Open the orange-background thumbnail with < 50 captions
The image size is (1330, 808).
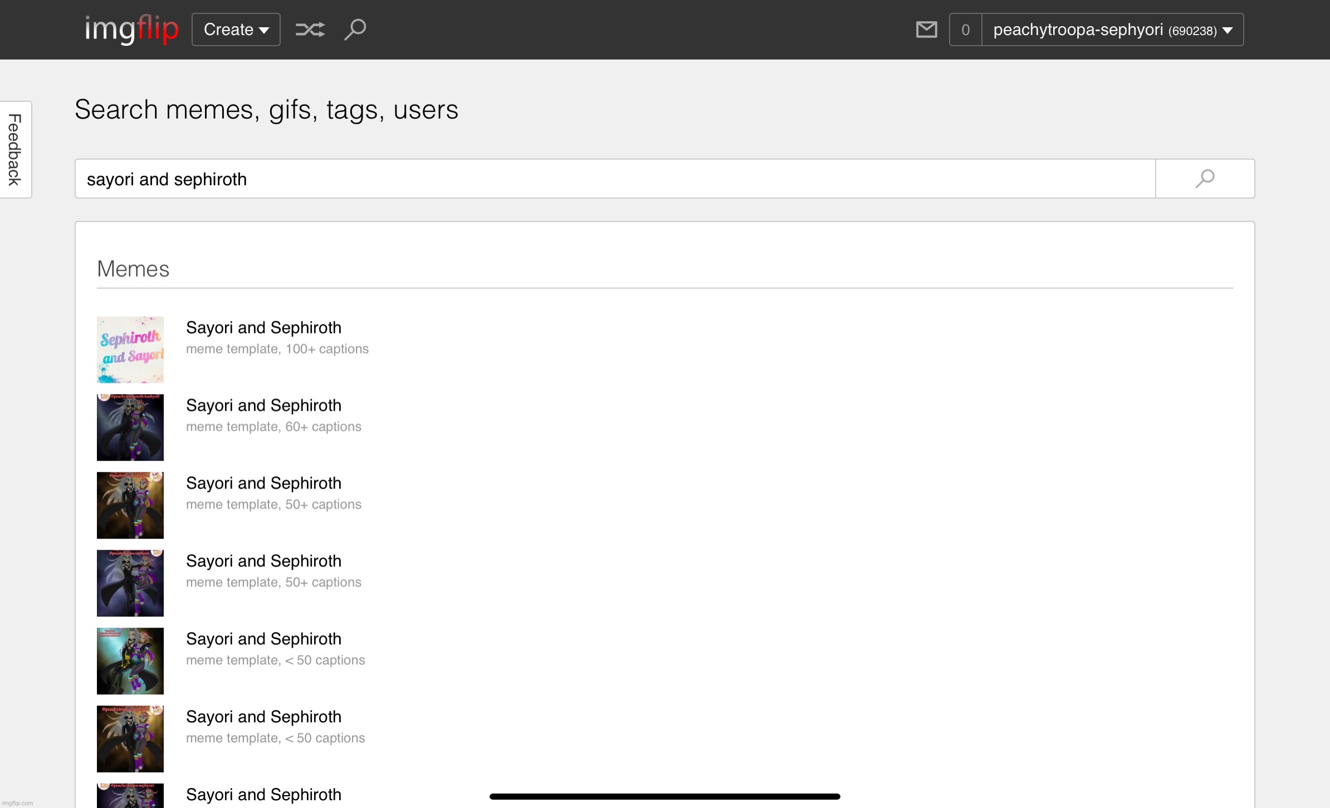tap(130, 739)
